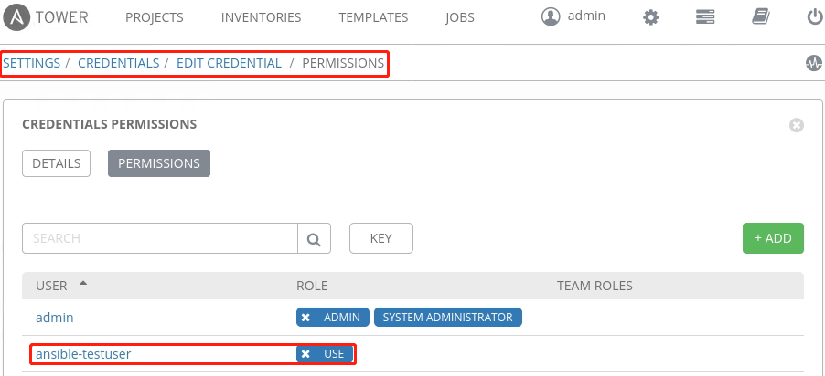Open the TEMPLATES menu

coord(374,17)
